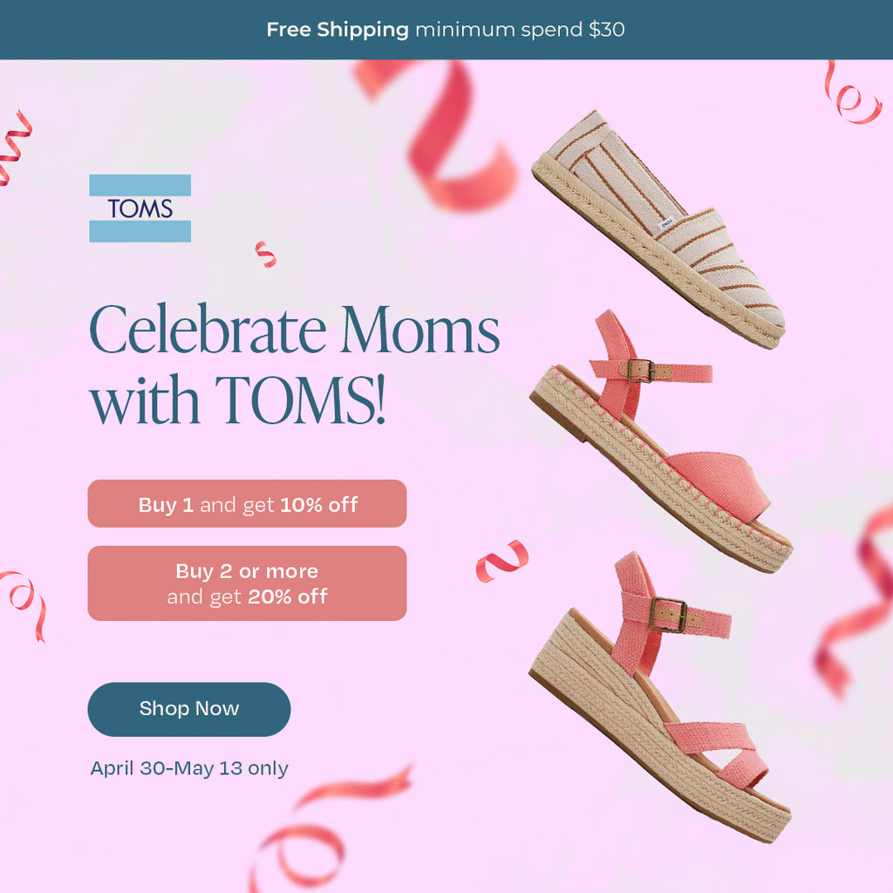The image size is (893, 893).
Task: Click the TOMS logo
Action: [x=140, y=208]
